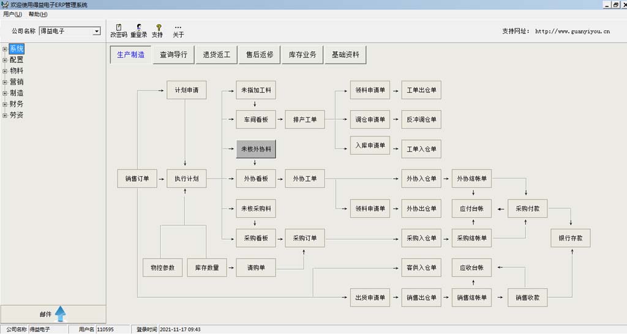The height and width of the screenshot is (334, 627).
Task: Click the 销售订单 flowchart button
Action: 137,179
